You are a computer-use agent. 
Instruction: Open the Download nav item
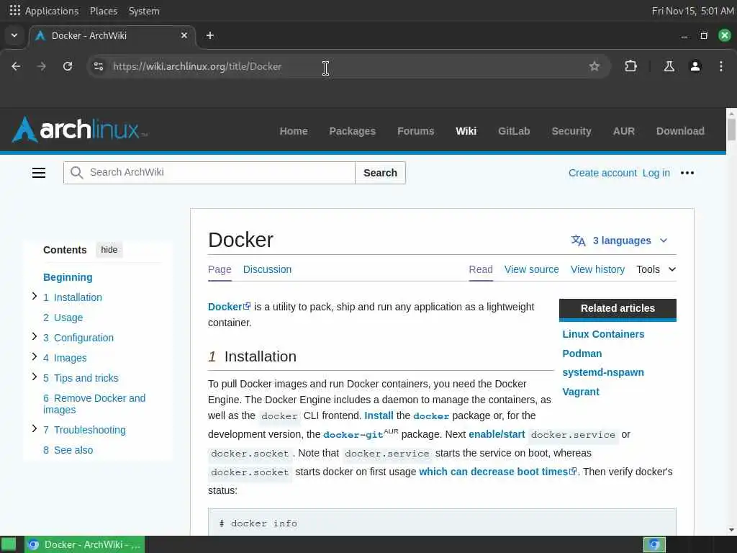(x=681, y=131)
